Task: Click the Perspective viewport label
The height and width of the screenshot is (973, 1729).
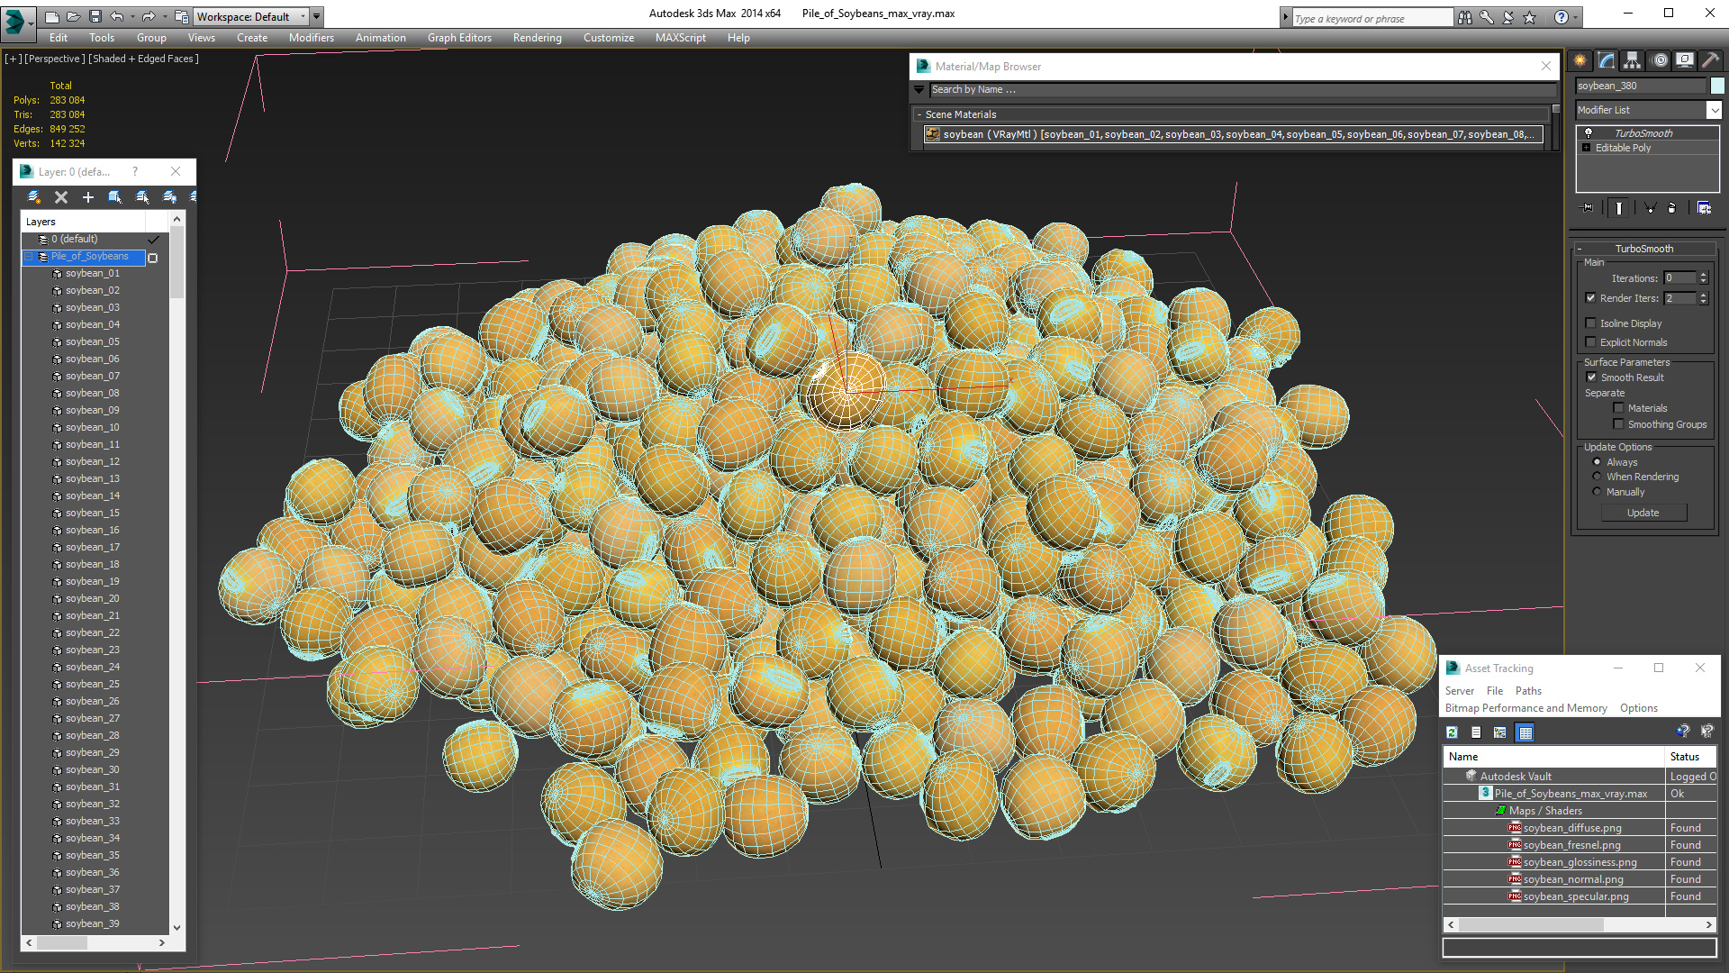Action: click(55, 59)
